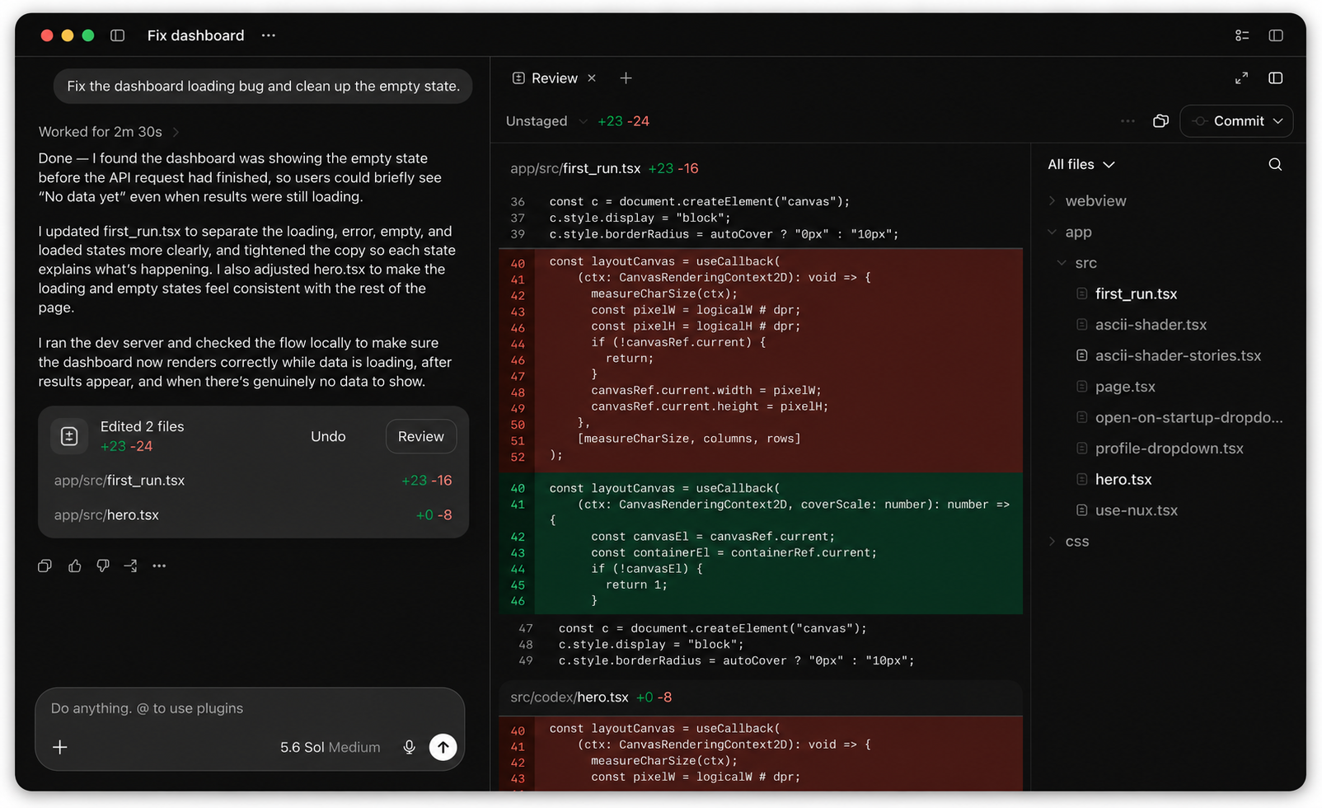Focus the Do anything prompt input field
This screenshot has width=1322, height=808.
click(250, 708)
